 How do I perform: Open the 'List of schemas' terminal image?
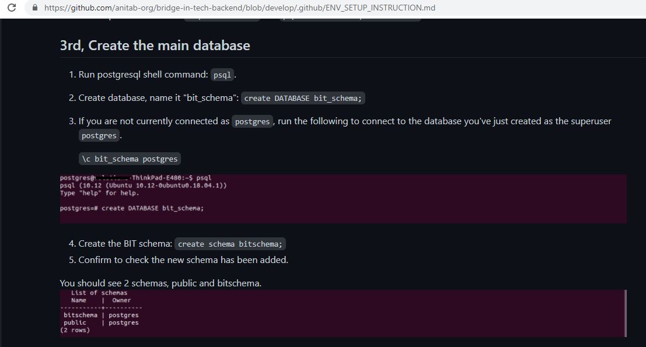point(343,313)
